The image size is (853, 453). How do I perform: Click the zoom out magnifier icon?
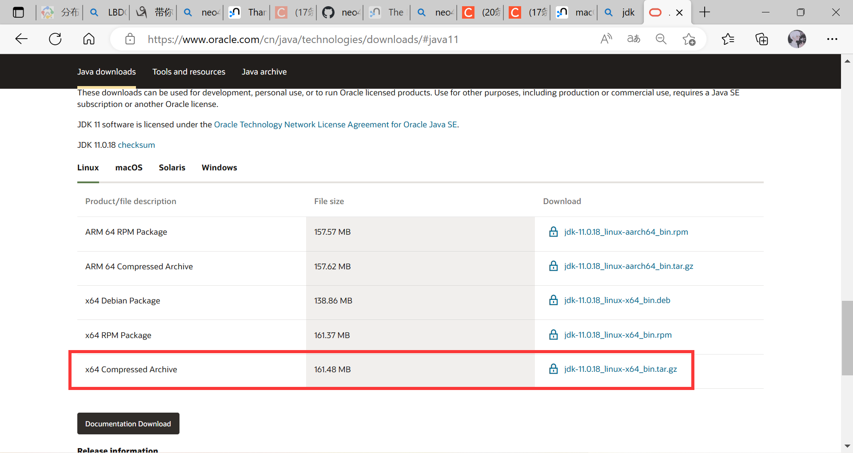point(661,39)
